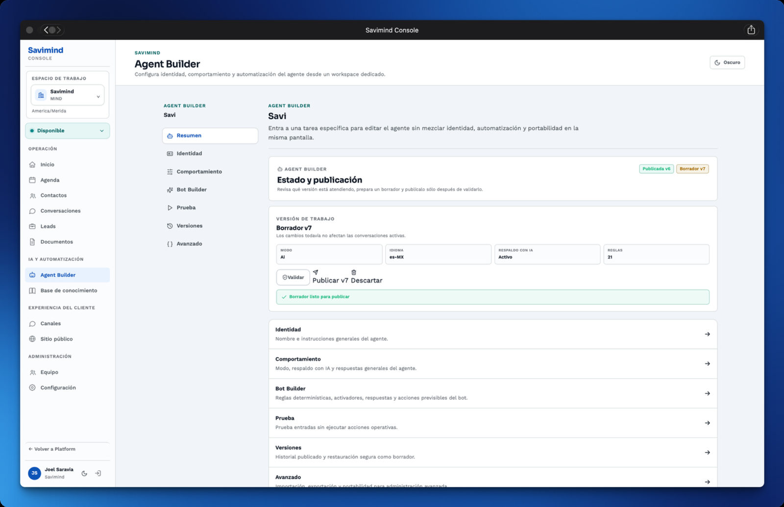Click the trash icon above Descartar
This screenshot has height=507, width=784.
354,272
